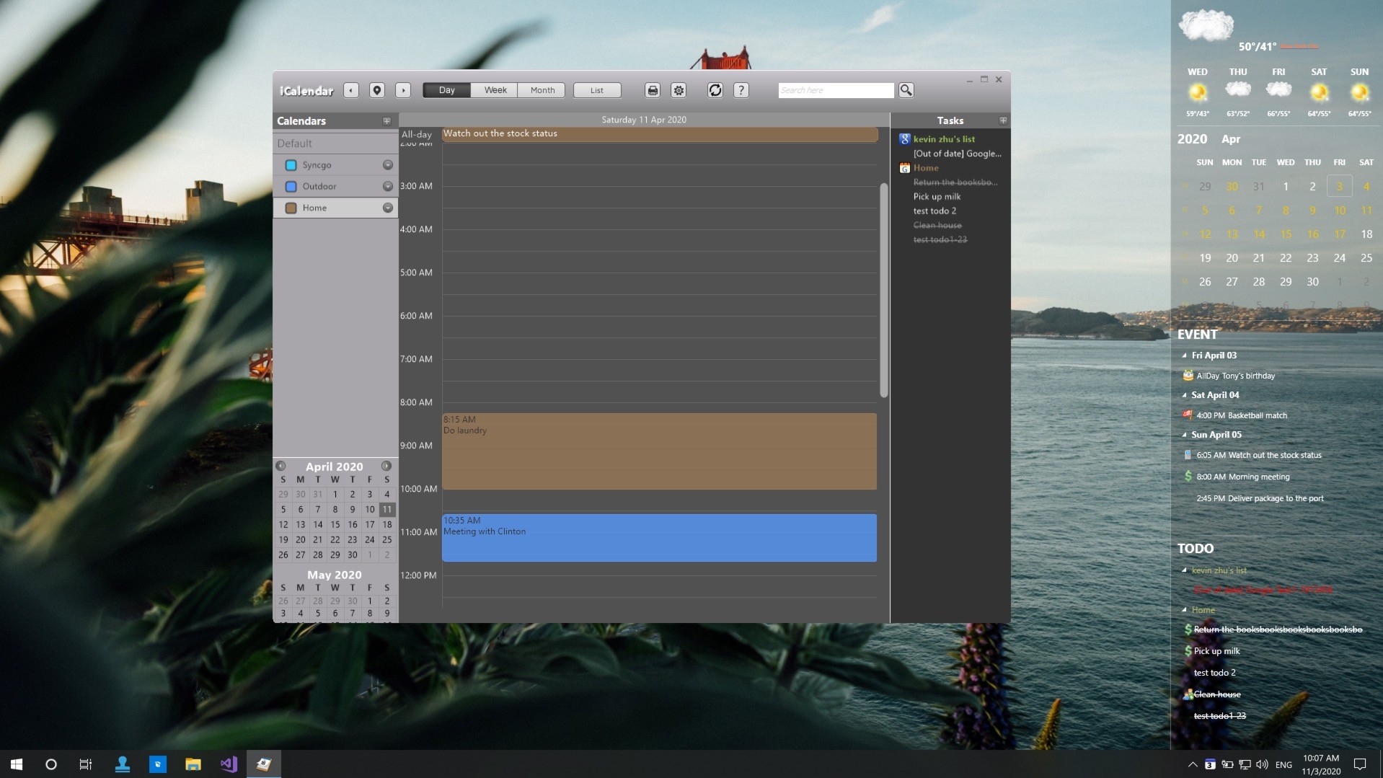Click the plus icon in the Tasks panel
The height and width of the screenshot is (778, 1383).
click(x=1002, y=120)
